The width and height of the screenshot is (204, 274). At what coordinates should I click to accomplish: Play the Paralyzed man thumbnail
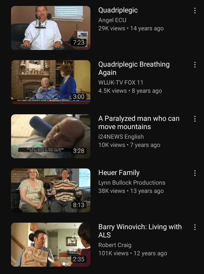[x=51, y=136]
